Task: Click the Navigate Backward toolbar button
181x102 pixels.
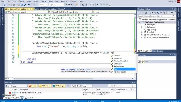Action: pyautogui.click(x=5, y=5)
